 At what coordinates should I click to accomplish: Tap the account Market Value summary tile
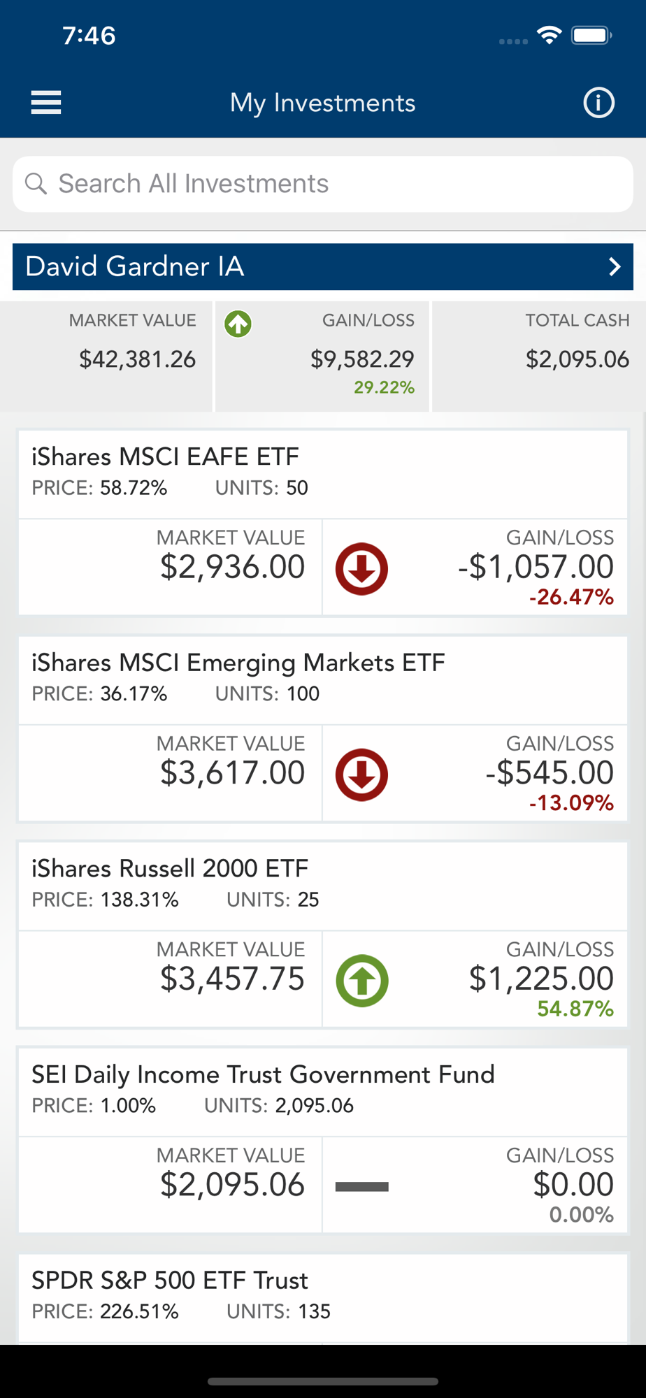[107, 356]
